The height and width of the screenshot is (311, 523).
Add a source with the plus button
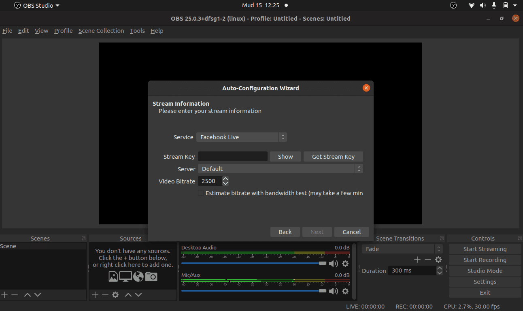coord(95,295)
